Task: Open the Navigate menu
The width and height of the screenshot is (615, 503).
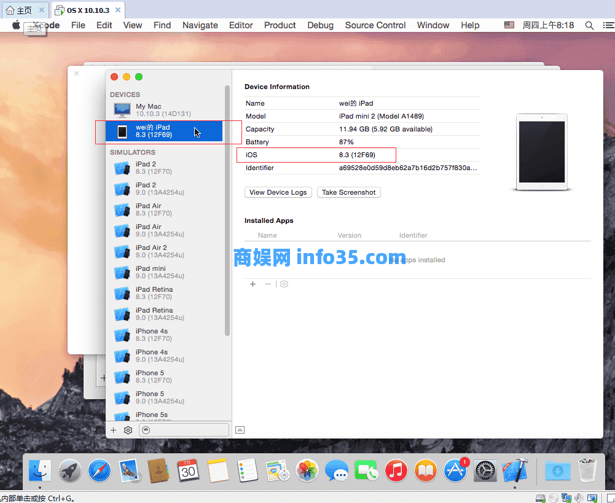Action: [200, 25]
